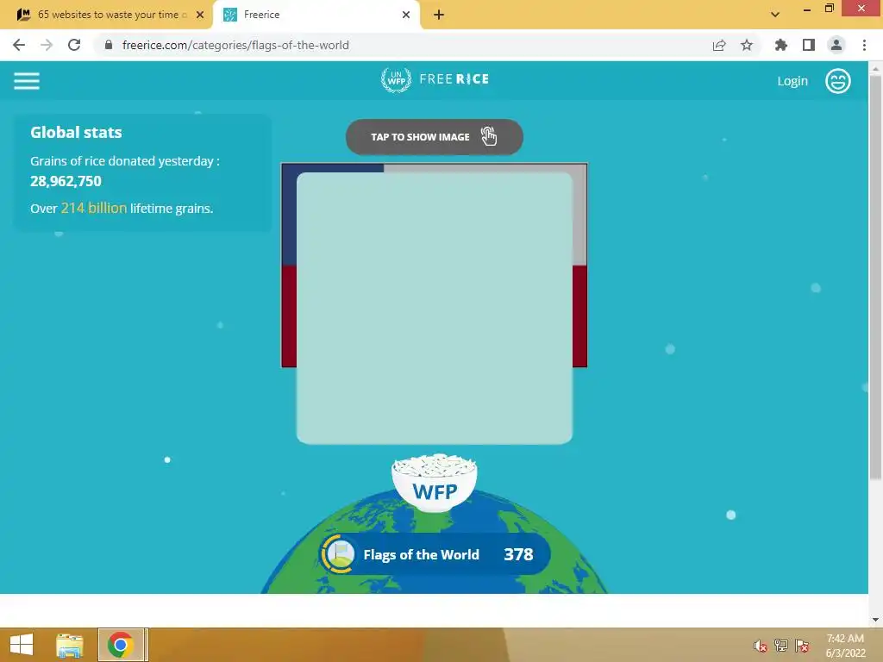Viewport: 883px width, 662px height.
Task: Close the Freerice tab
Action: click(x=406, y=15)
